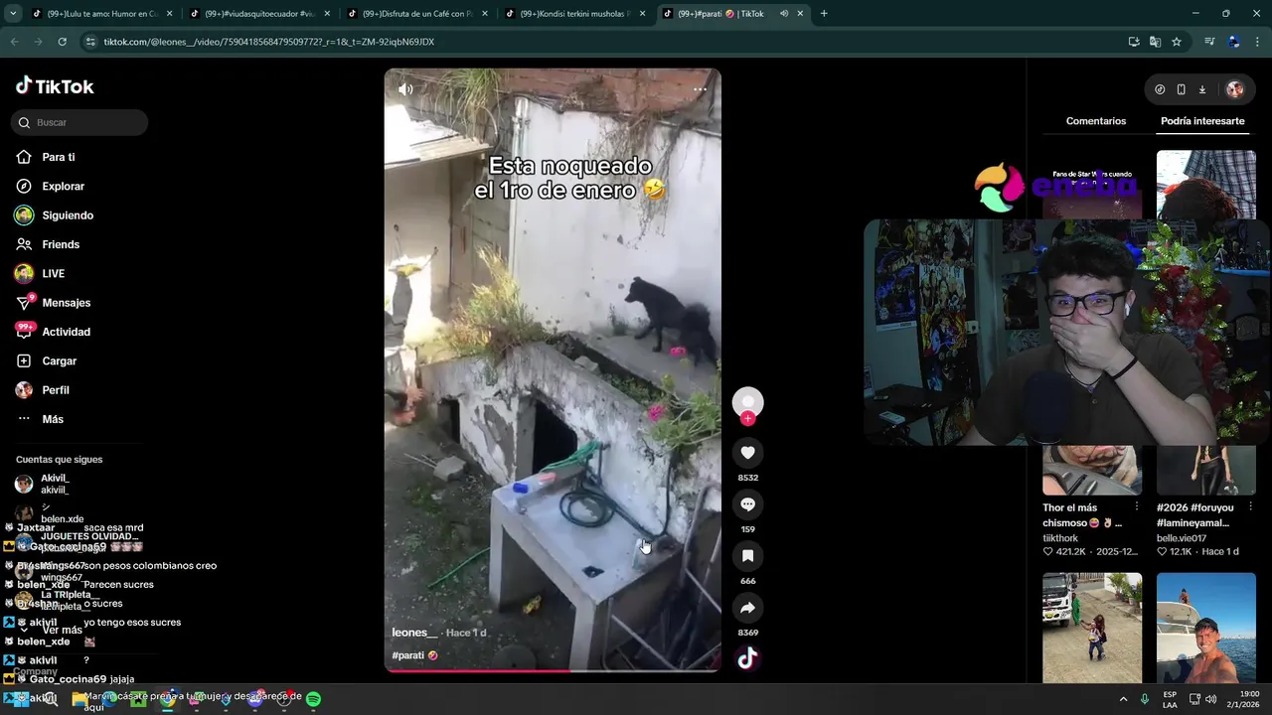The height and width of the screenshot is (715, 1272).
Task: Open options for the #2026 #foruyou card
Action: [1251, 506]
